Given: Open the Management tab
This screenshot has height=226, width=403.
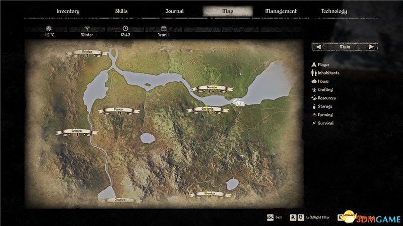Looking at the screenshot, I should (x=281, y=11).
